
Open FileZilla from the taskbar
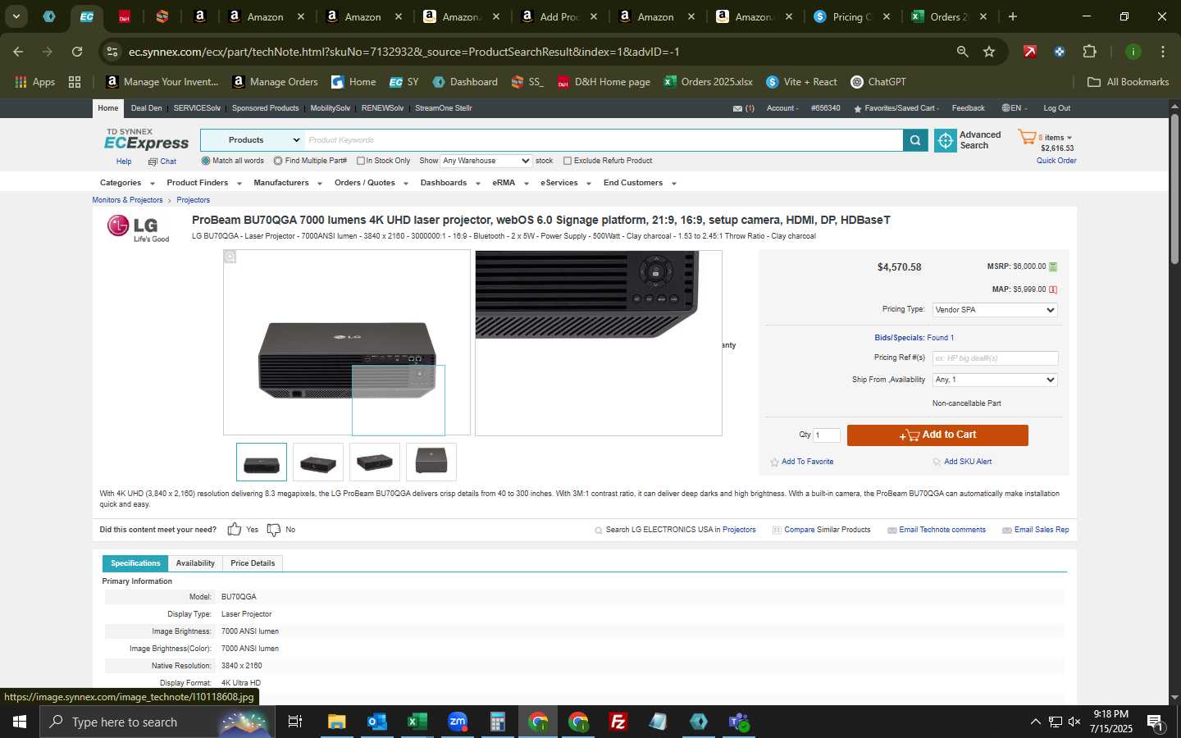[618, 722]
